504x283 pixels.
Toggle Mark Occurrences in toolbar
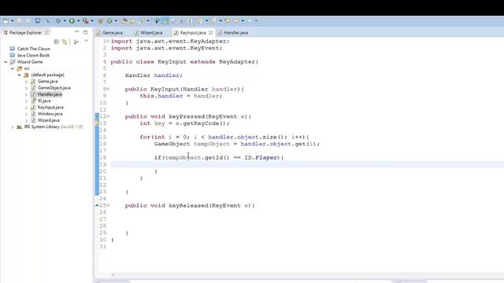pos(166,21)
